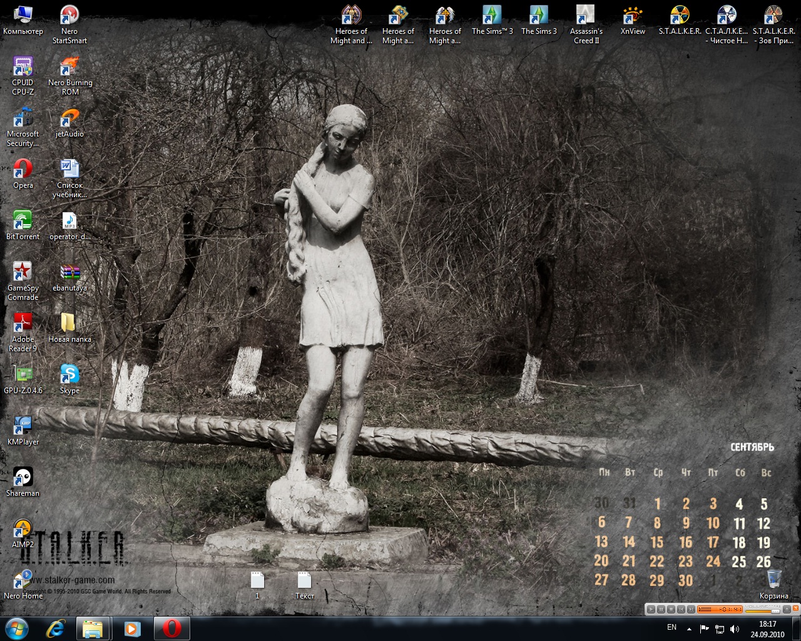Stop playback in mini player
The height and width of the screenshot is (641, 801).
(x=671, y=609)
